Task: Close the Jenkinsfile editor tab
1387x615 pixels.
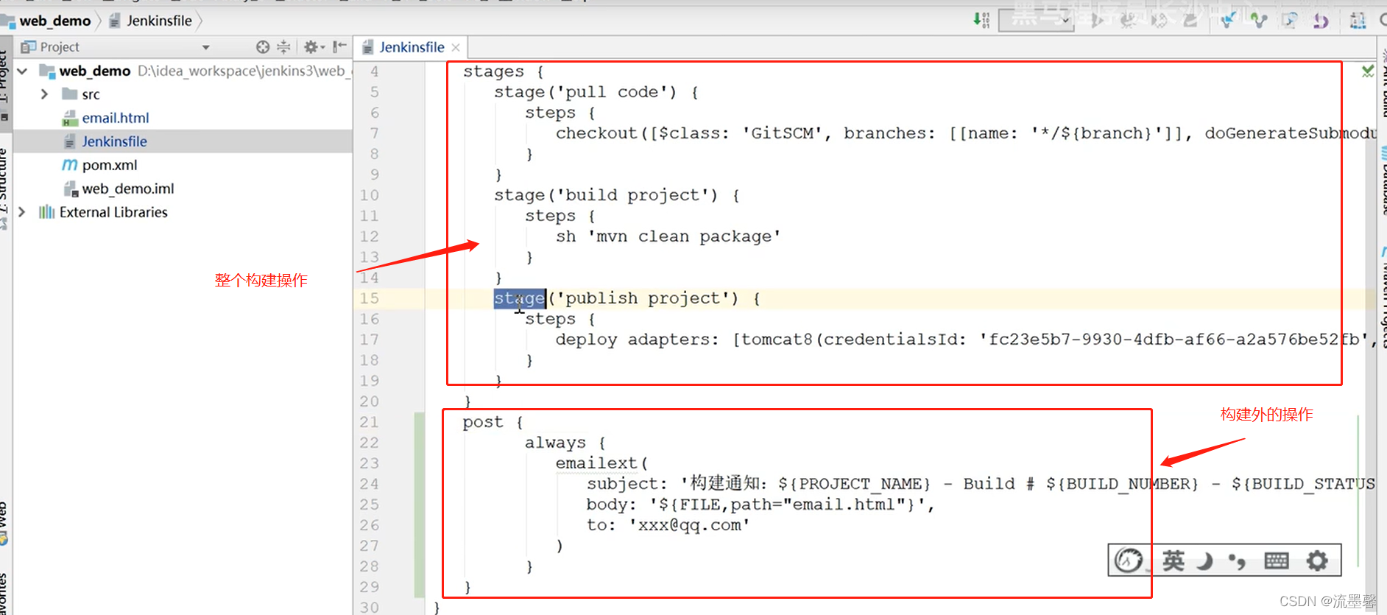Action: tap(456, 48)
